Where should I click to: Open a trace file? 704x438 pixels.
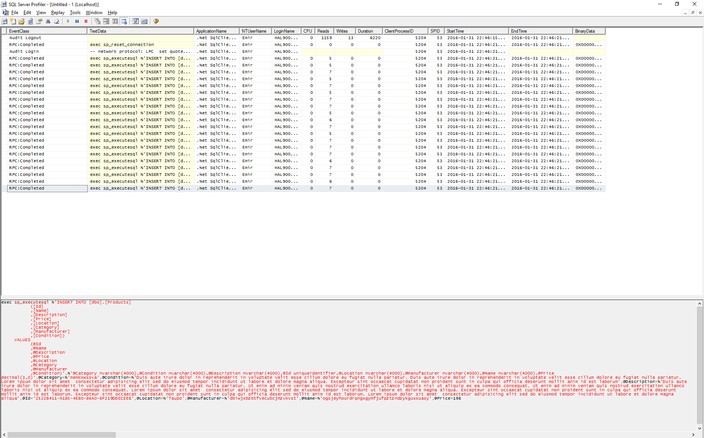[21, 21]
